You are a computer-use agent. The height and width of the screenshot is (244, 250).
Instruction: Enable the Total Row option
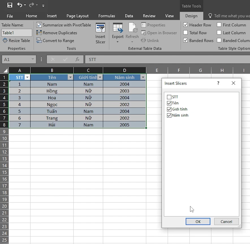pyautogui.click(x=185, y=32)
